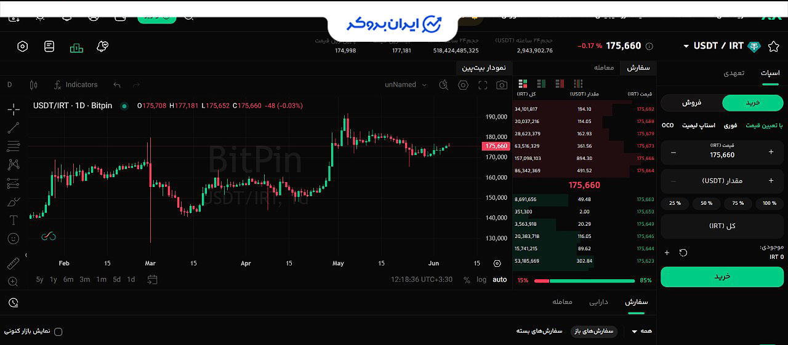788x345 pixels.
Task: Toggle percent scale on chart
Action: pos(467,280)
